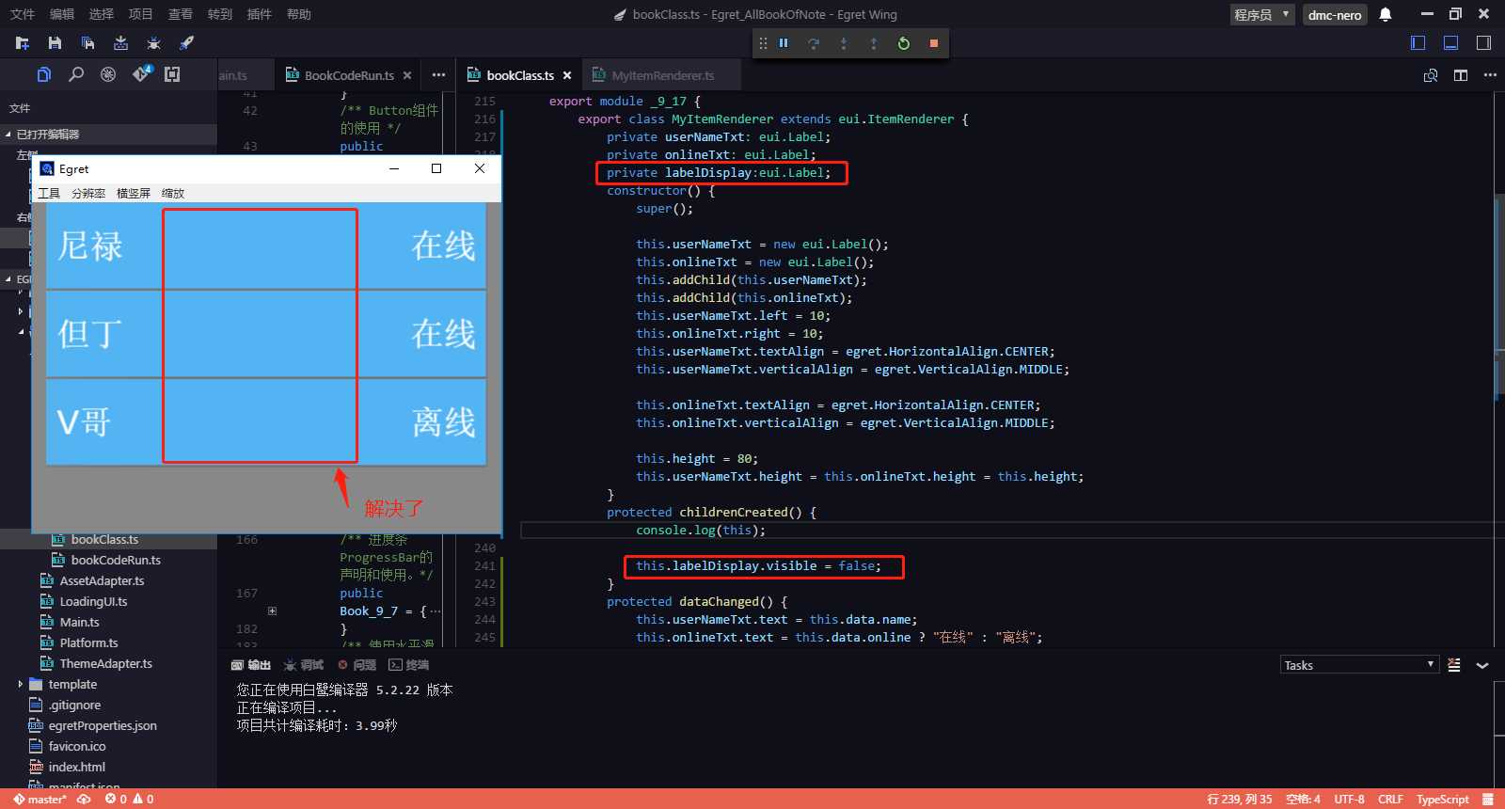Open ThemeAdapter.ts in the file tree

[x=105, y=663]
